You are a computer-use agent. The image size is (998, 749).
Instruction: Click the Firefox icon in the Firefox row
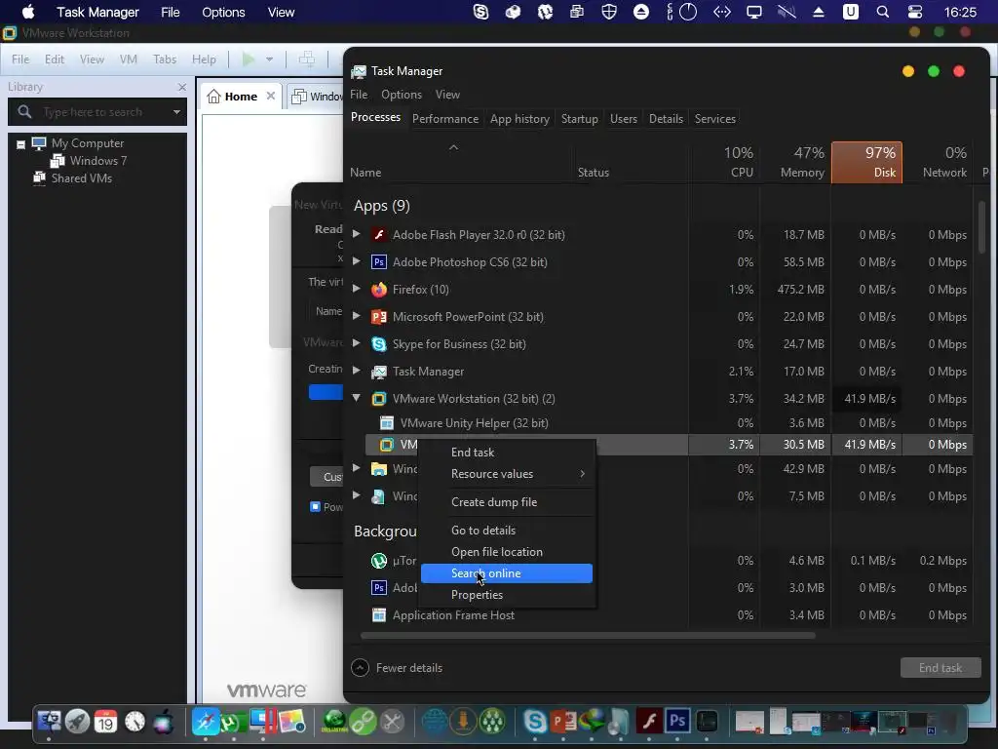pos(379,290)
